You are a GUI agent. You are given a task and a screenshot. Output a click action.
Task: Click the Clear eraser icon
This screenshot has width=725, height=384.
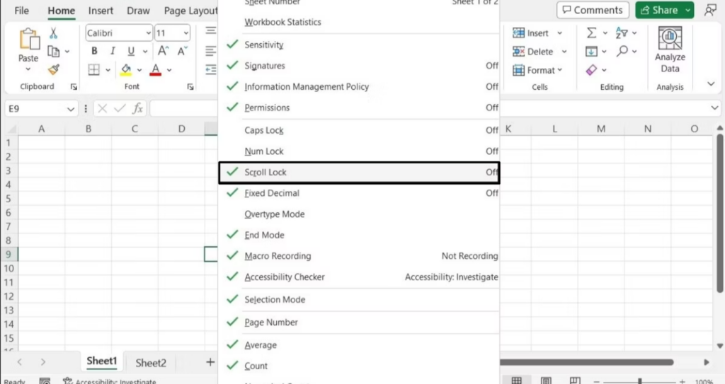tap(592, 70)
